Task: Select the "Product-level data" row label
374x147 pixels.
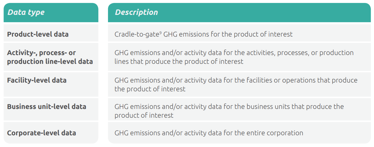Action: [38, 34]
